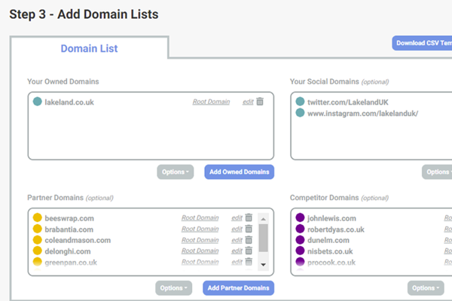This screenshot has height=301, width=452.
Task: Change Root Domain type for brabantia.com
Action: pyautogui.click(x=200, y=229)
